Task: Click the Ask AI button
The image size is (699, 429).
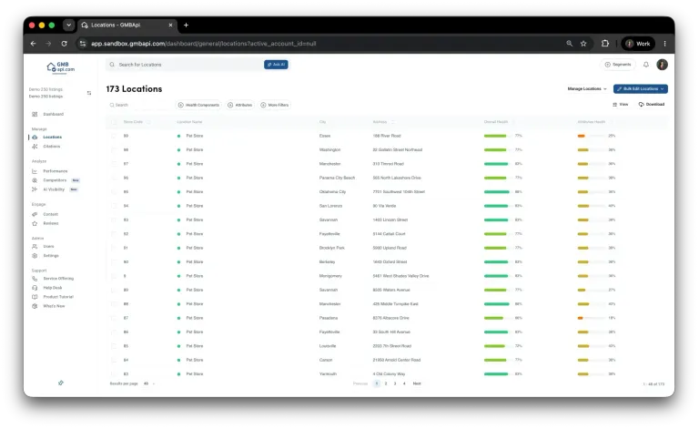Action: tap(276, 65)
